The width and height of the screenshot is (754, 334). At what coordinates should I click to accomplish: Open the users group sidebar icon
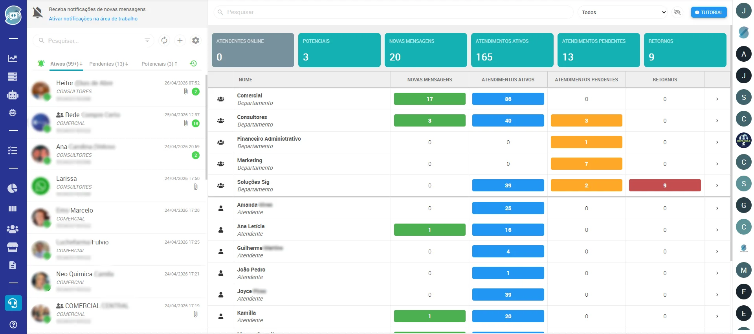[13, 229]
